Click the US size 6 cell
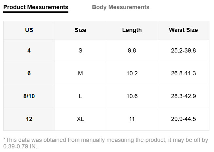The width and height of the screenshot is (214, 152). [x=29, y=73]
